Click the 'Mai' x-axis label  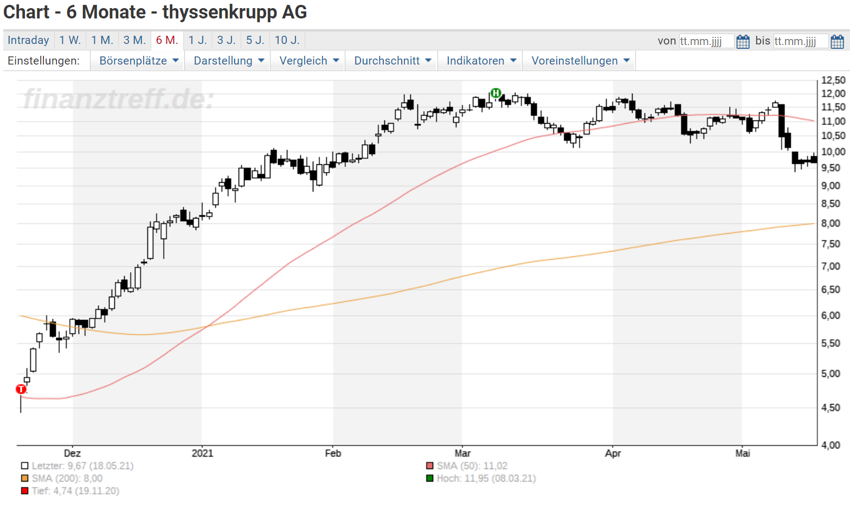click(743, 453)
